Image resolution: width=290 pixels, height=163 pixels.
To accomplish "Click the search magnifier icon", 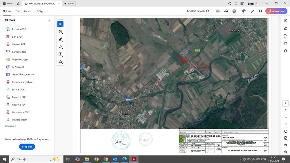I will (208, 11).
